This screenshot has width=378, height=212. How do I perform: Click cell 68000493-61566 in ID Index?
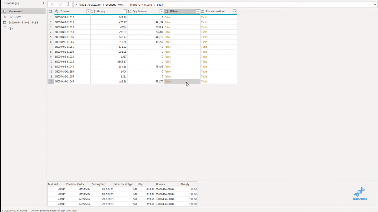[x=72, y=76]
